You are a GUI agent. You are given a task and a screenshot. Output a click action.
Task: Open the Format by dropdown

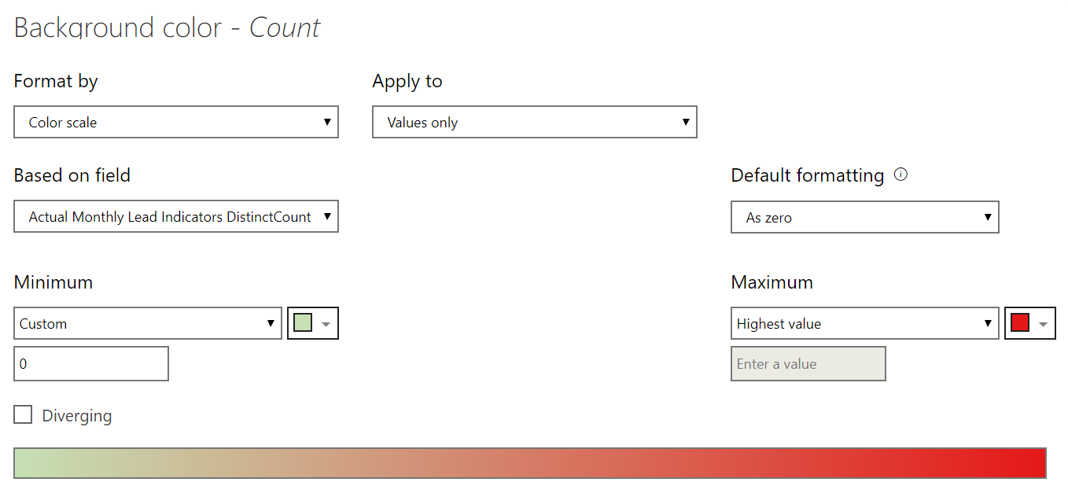(x=176, y=122)
